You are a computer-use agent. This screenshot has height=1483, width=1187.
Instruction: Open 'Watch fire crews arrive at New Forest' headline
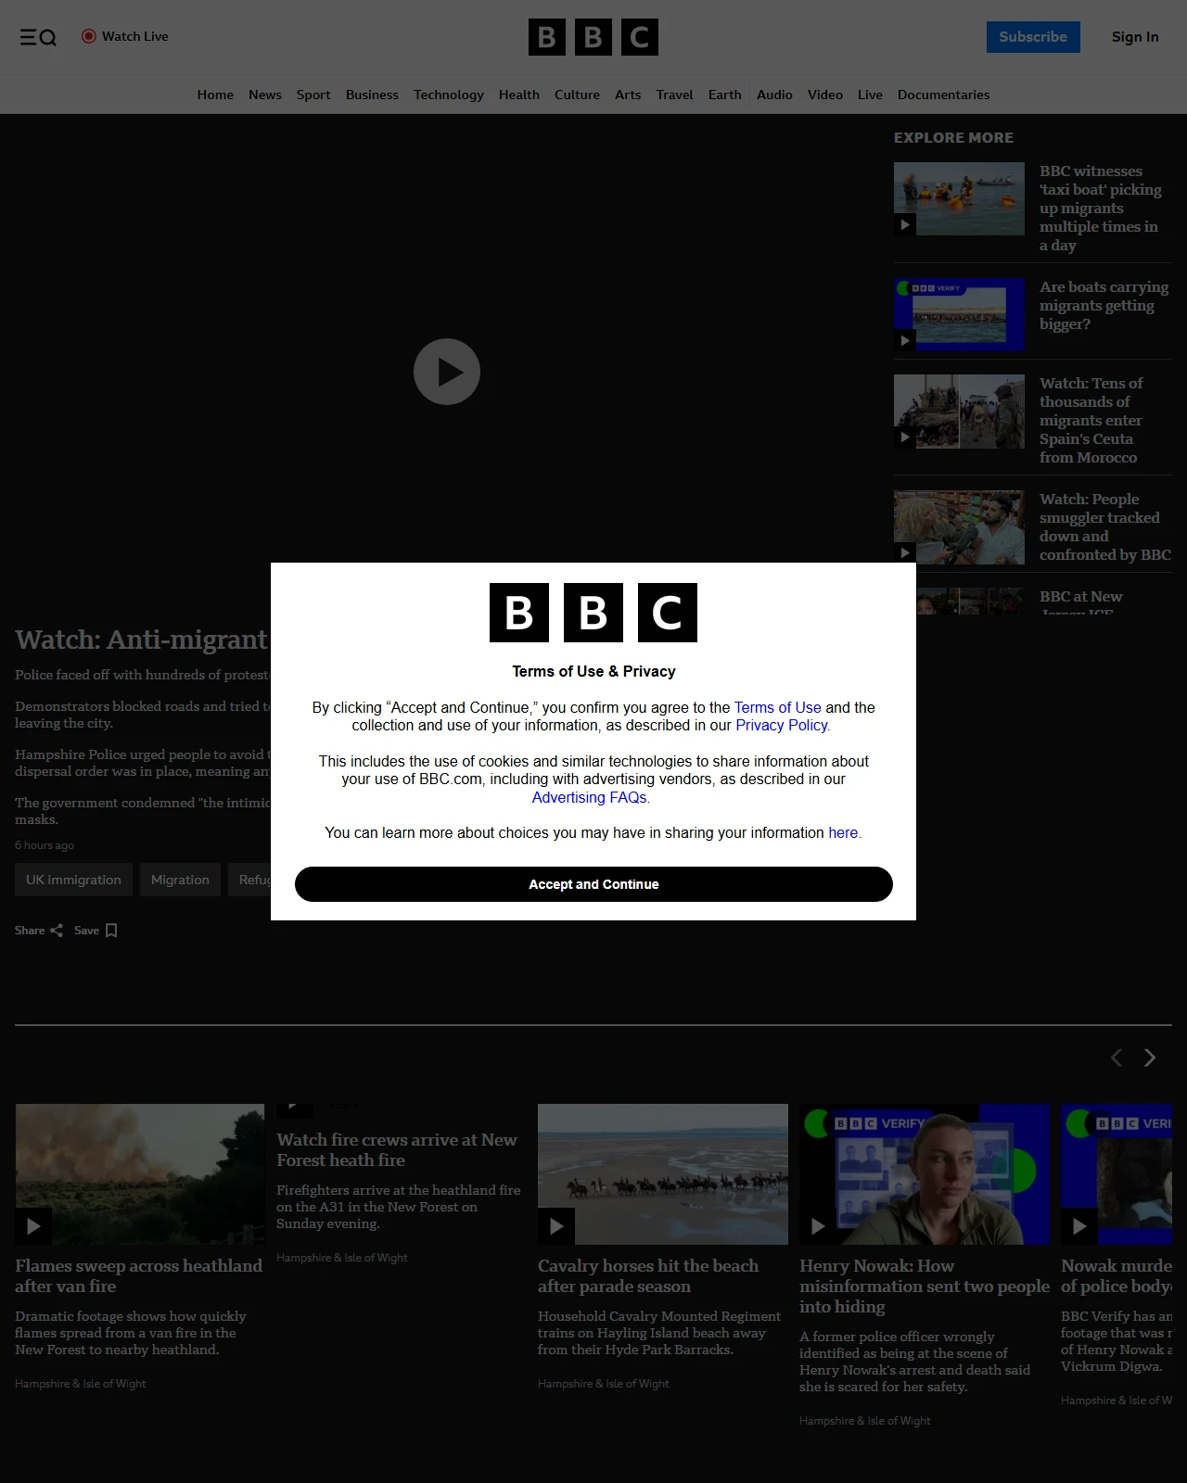(397, 1150)
